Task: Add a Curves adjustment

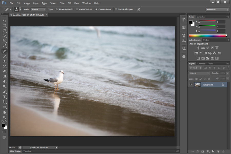Action: click(x=208, y=48)
